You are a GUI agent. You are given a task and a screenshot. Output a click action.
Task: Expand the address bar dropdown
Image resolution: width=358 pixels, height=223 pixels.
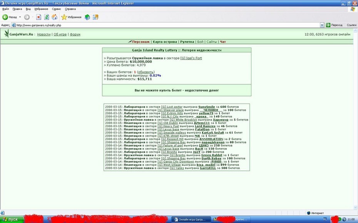pos(322,25)
